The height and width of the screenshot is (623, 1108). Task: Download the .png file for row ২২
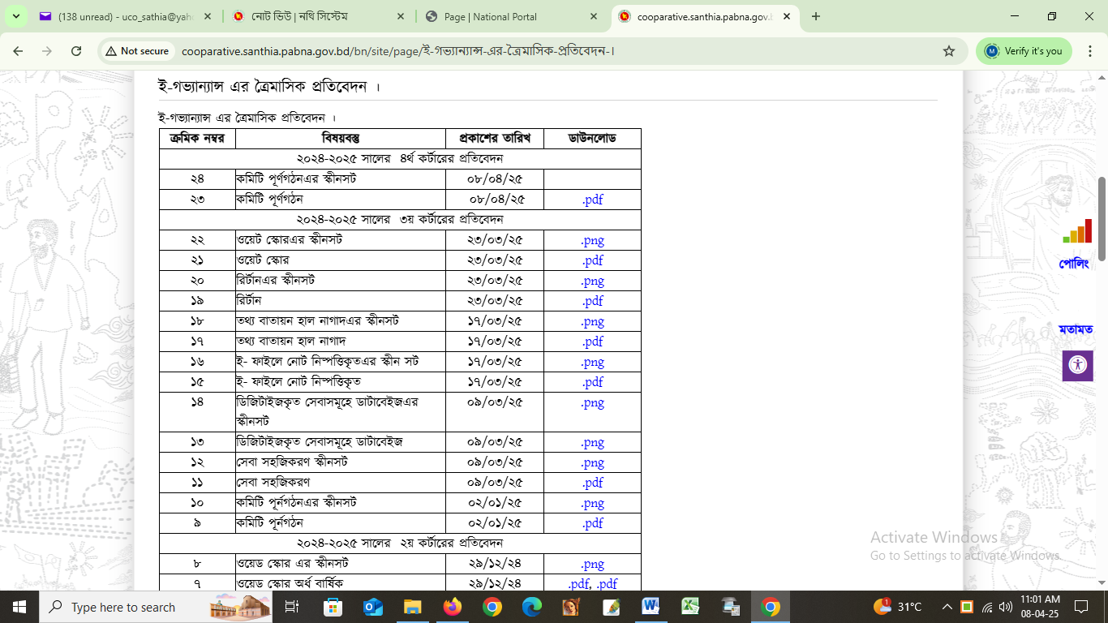(x=592, y=240)
